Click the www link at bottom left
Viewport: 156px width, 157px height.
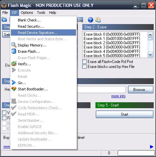point(7,147)
